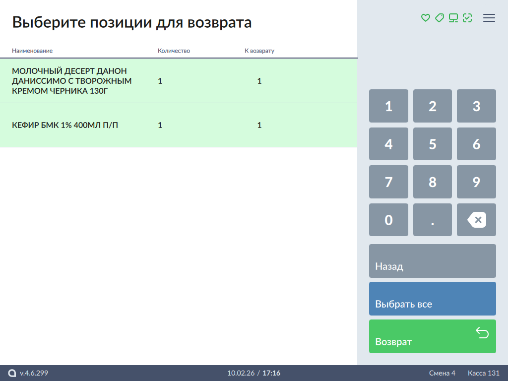This screenshot has height=381, width=508.
Task: Click the price tag status icon
Action: 439,18
